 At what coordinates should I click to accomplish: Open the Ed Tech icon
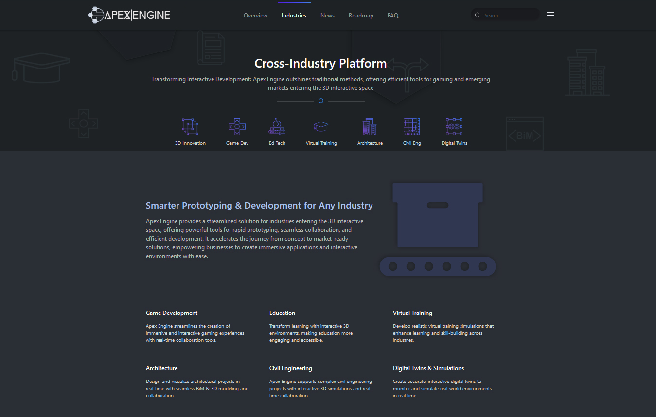pos(277,127)
